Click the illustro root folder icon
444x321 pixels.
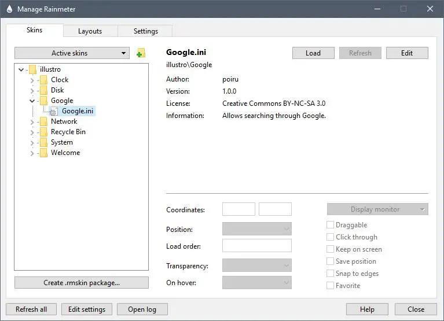click(x=33, y=69)
